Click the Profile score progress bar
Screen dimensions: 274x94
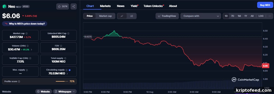(62, 81)
